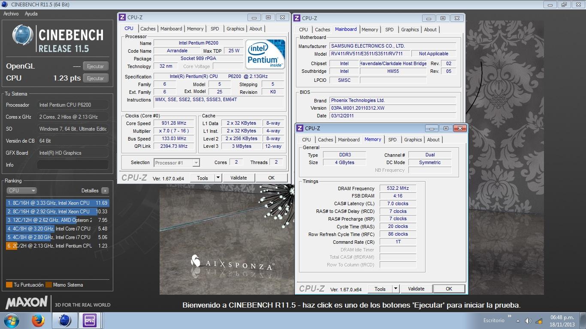Viewport: 586px width, 329px height.
Task: Switch to Graphics tab in Memory window
Action: pos(413,140)
